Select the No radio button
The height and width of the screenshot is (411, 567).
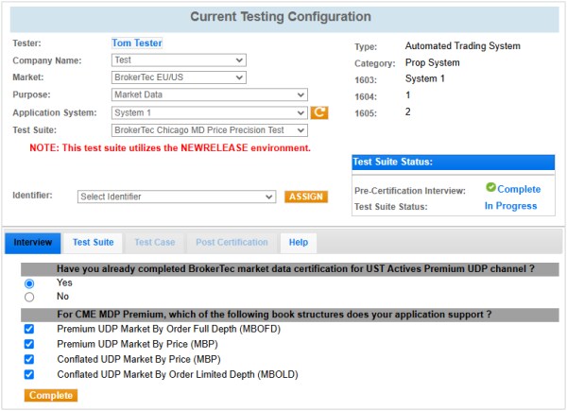[x=29, y=296]
